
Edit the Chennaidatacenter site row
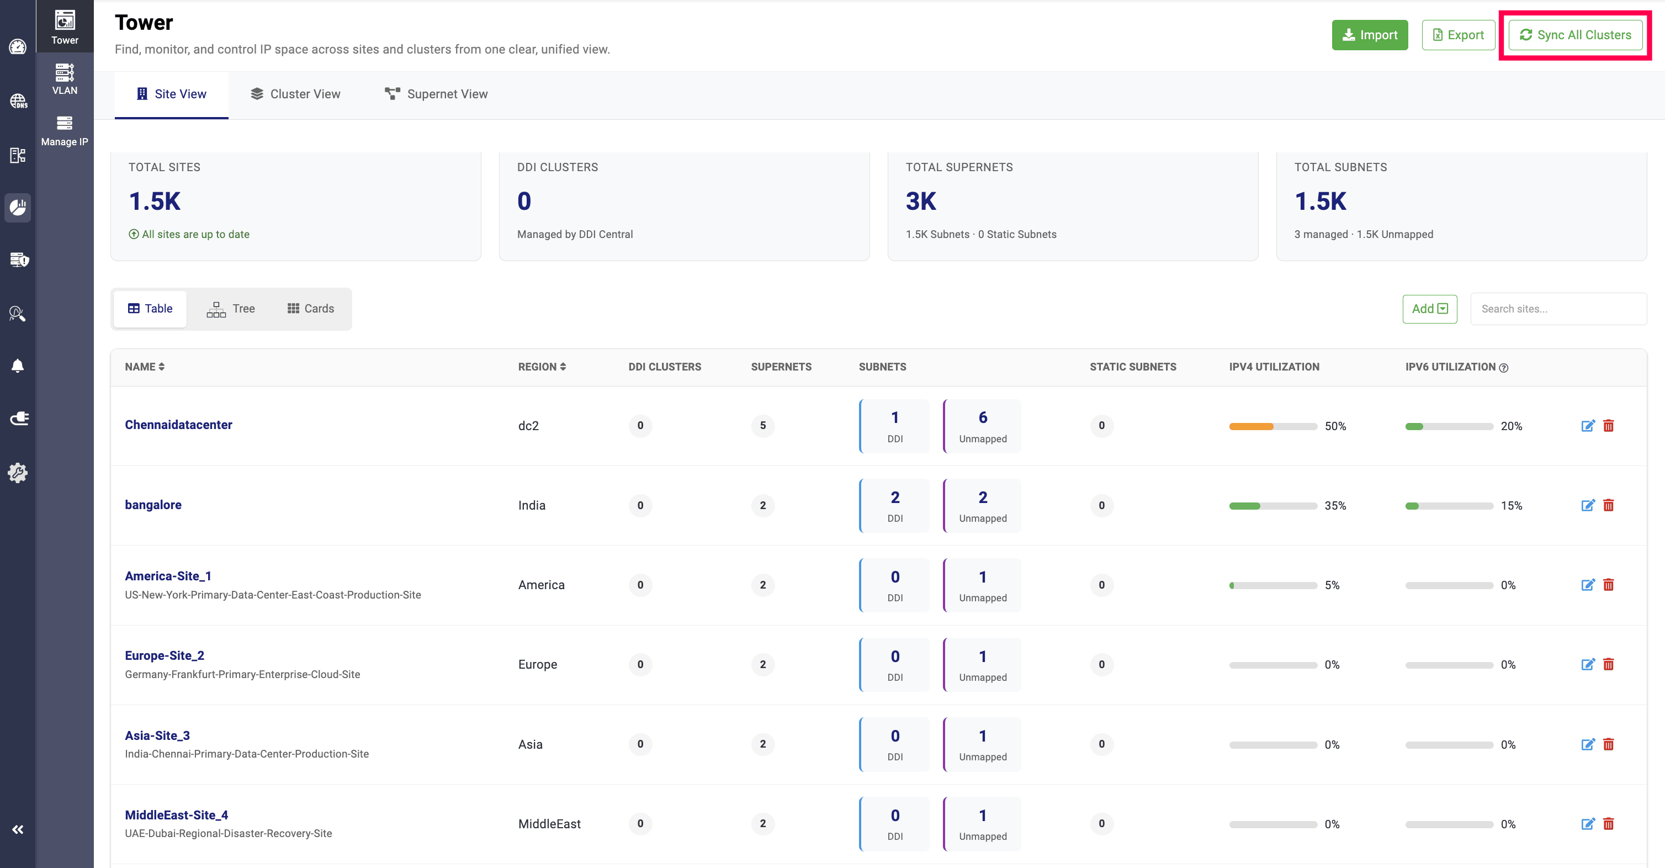coord(1588,426)
